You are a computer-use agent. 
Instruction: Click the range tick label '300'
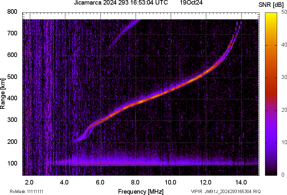click(x=12, y=120)
